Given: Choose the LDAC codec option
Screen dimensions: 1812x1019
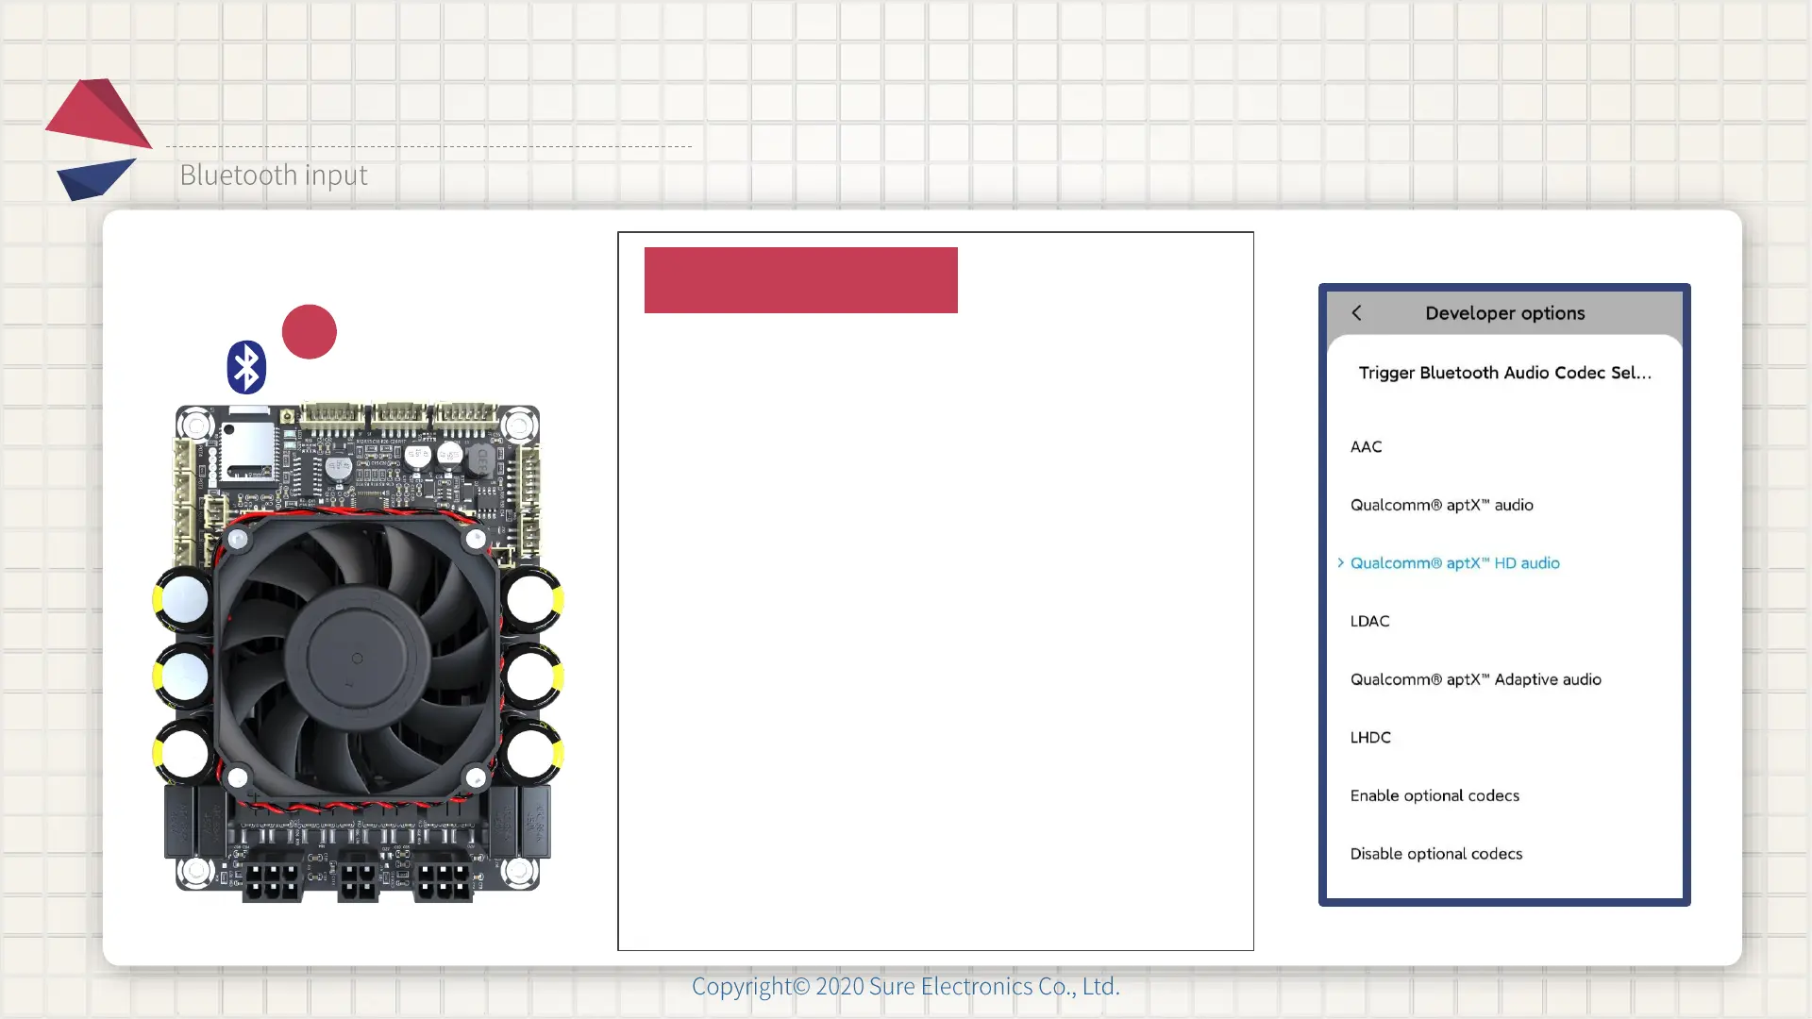Looking at the screenshot, I should click(x=1369, y=622).
